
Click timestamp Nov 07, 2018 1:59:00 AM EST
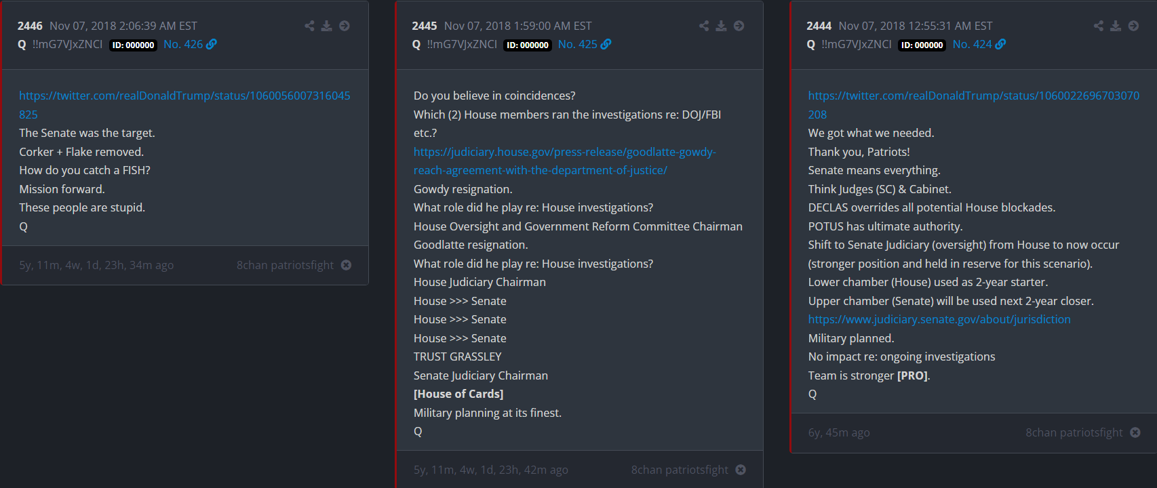click(518, 26)
